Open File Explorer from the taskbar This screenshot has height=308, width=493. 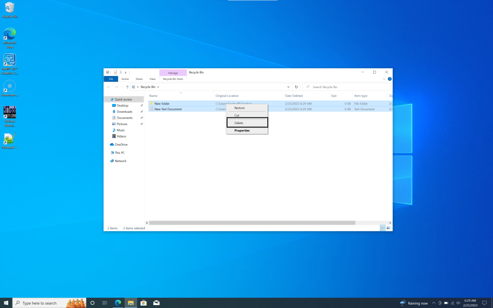tap(131, 303)
